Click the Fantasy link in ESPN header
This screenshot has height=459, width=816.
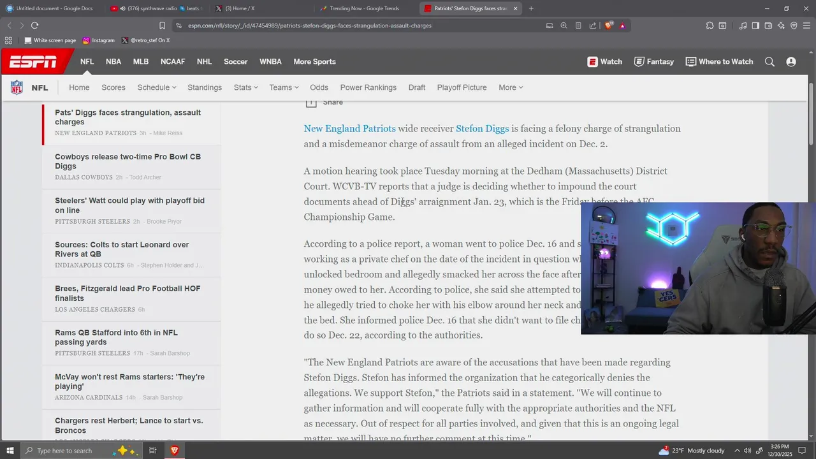coord(653,62)
